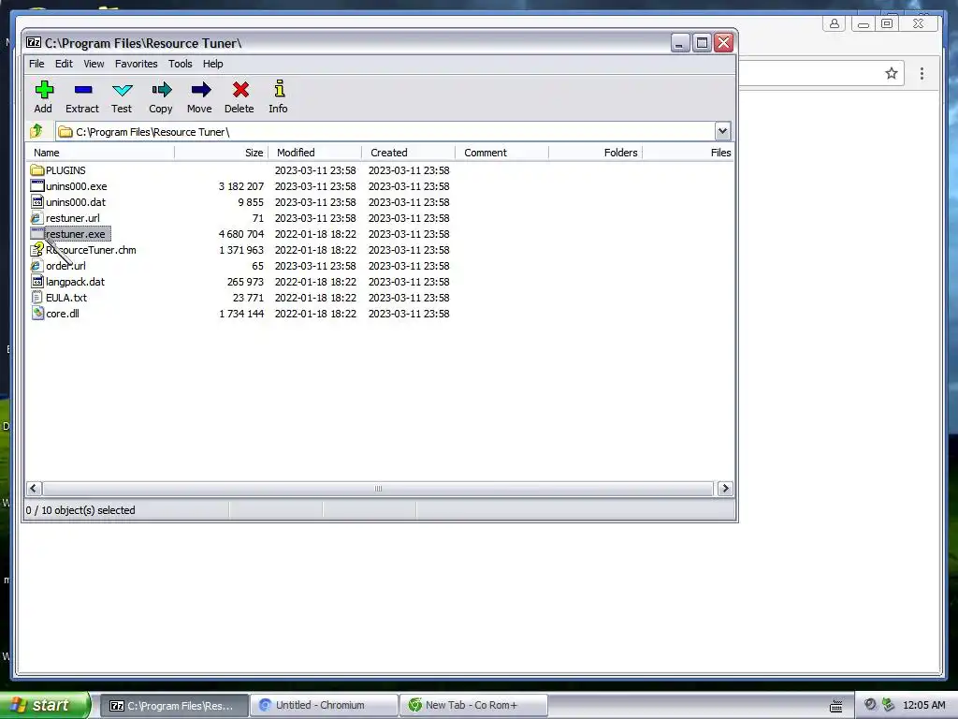Click size value 1 734 144
Screen dimensions: 958x719
coord(241,313)
